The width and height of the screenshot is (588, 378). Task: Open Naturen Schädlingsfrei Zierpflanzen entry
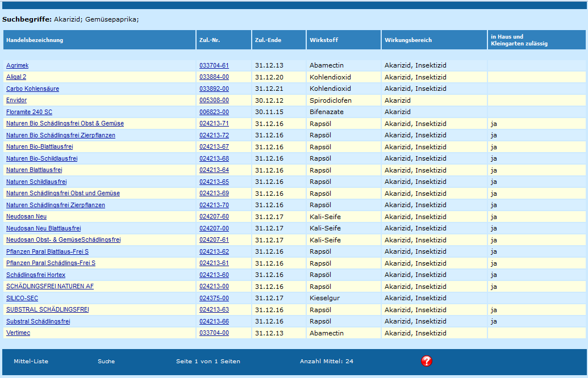point(56,205)
